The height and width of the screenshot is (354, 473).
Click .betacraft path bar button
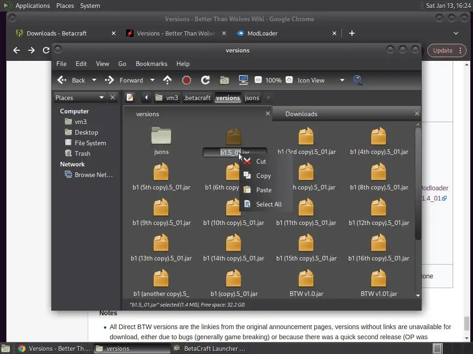[197, 98]
